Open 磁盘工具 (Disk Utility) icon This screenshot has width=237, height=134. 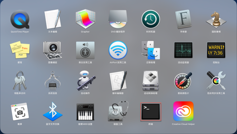[118, 111]
